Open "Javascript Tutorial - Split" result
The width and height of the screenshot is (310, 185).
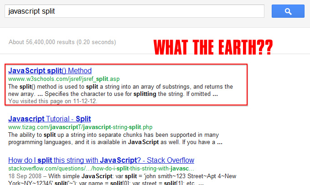[49, 119]
